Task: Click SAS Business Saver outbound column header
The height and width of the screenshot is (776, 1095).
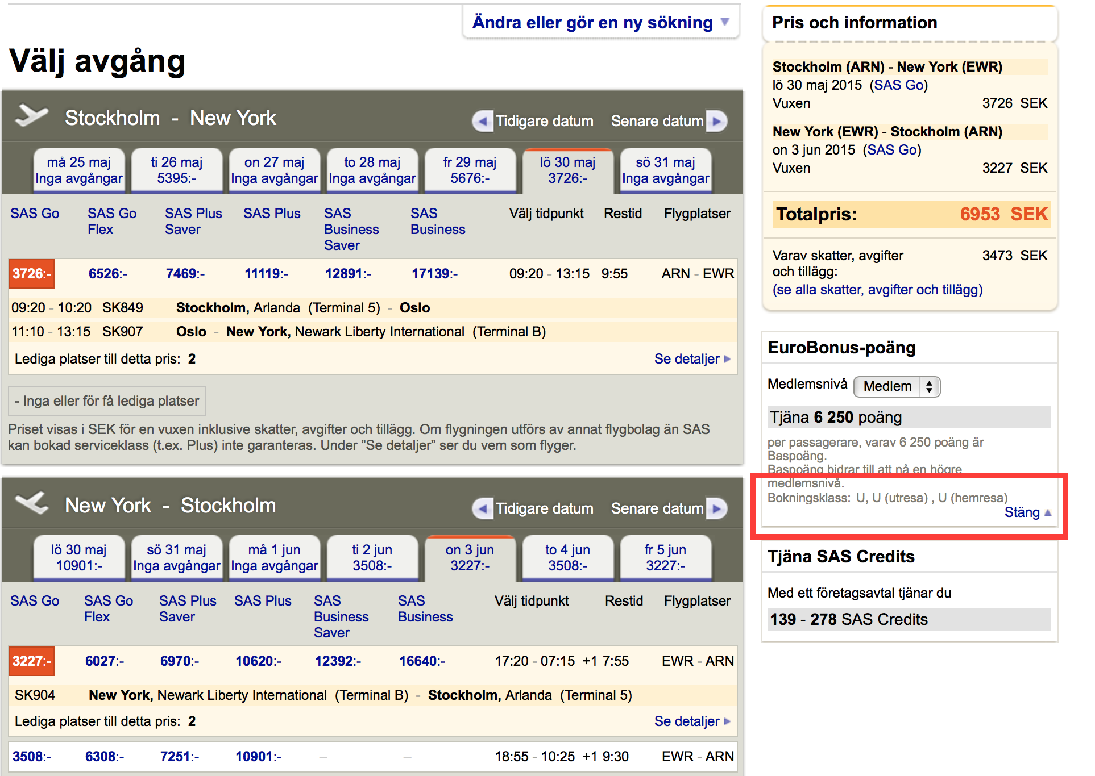Action: coord(351,230)
